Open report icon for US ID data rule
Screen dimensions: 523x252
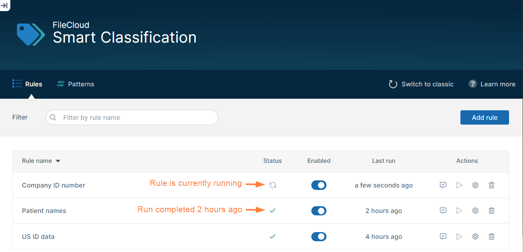[443, 236]
